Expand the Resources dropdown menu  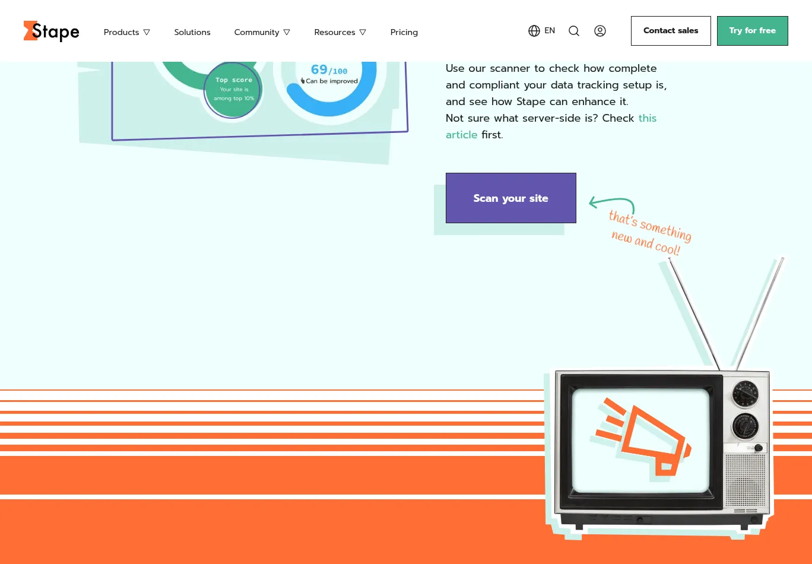coord(340,32)
